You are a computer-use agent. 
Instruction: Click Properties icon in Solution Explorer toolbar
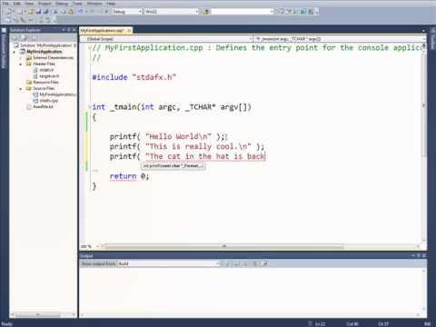(x=15, y=38)
